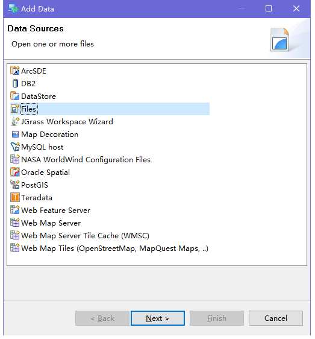Viewport: 315px width, 339px height.
Task: Click the Next button
Action: point(158,318)
